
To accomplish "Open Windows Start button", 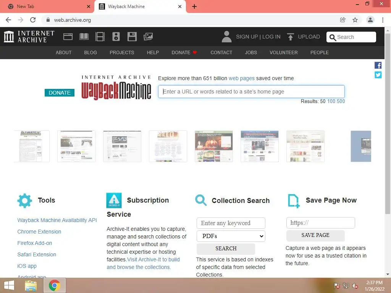I will pyautogui.click(x=9, y=285).
